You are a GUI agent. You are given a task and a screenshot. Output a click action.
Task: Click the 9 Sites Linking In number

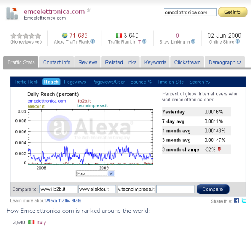[177, 36]
